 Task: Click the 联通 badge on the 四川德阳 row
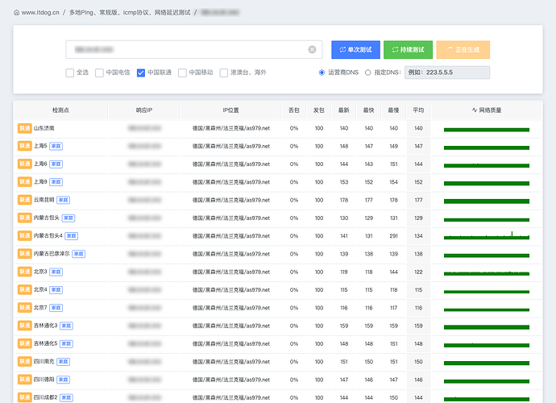click(x=24, y=380)
